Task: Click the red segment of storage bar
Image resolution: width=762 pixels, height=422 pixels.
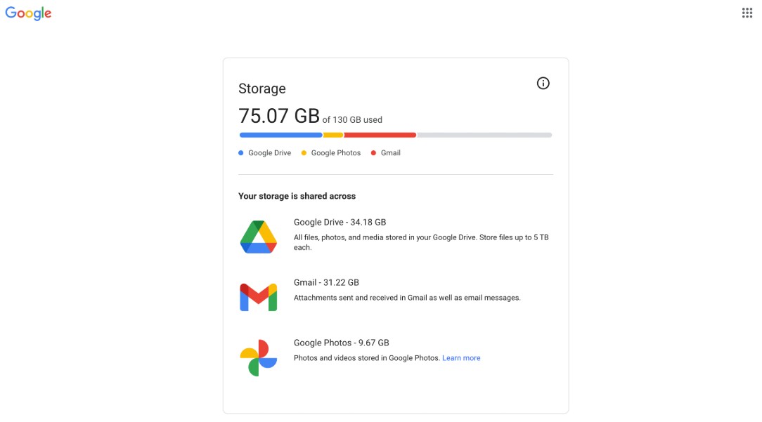Action: point(380,135)
